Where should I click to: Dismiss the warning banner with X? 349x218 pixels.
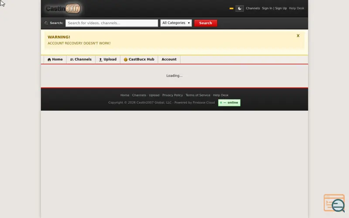click(298, 36)
